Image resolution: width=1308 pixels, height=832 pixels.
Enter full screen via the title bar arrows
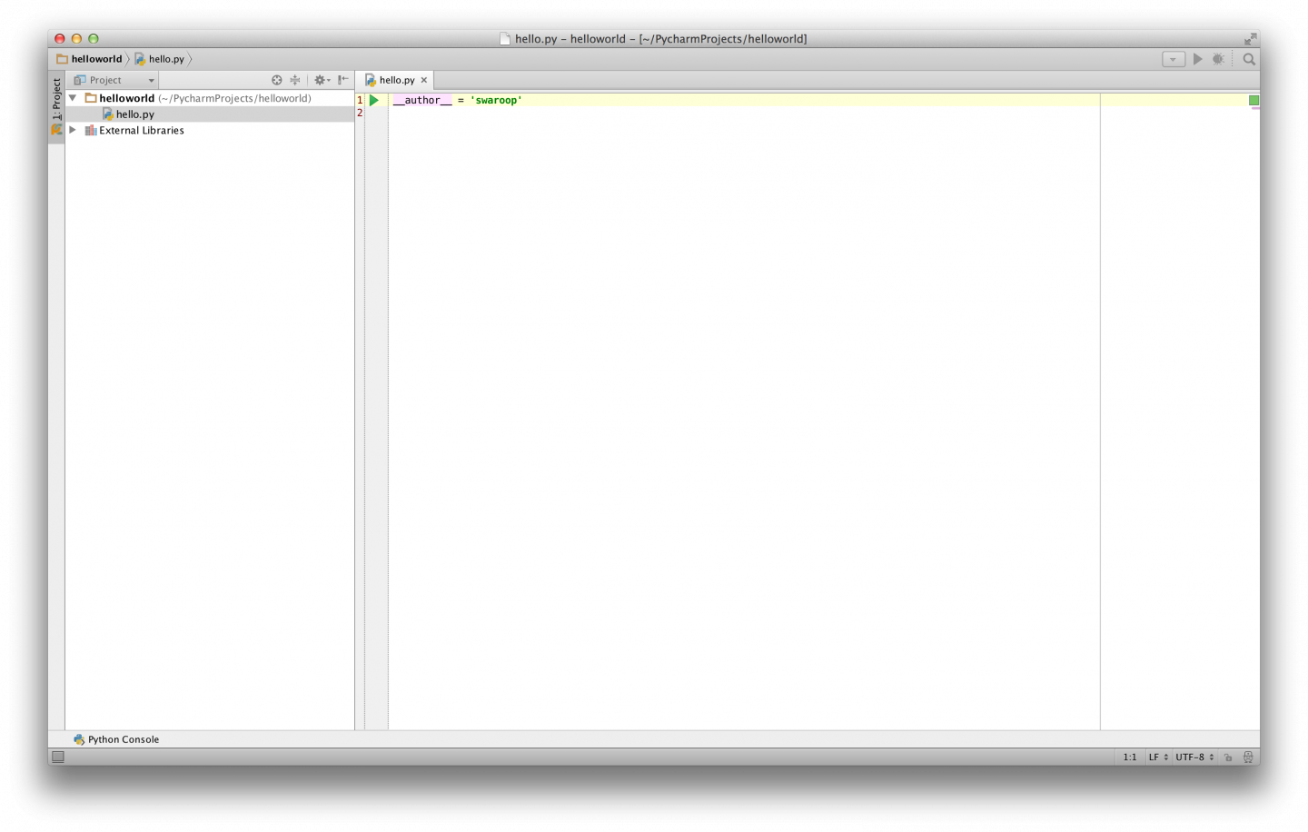[x=1250, y=39]
